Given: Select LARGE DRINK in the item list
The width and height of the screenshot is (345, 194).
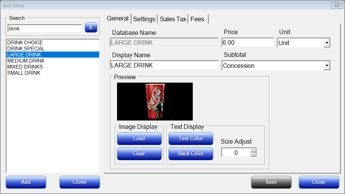Looking at the screenshot, I should tap(53, 55).
